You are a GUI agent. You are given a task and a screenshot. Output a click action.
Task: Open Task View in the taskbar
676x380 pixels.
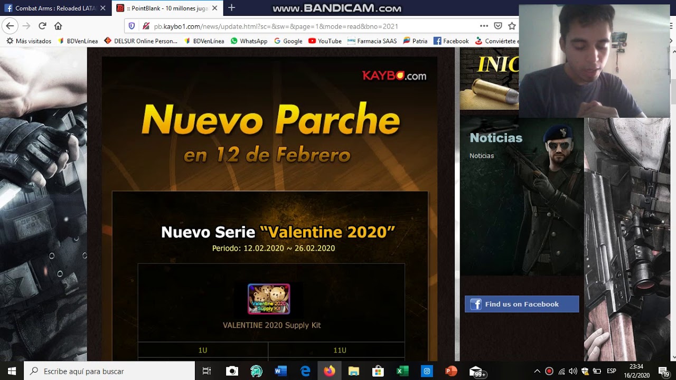[x=207, y=371]
